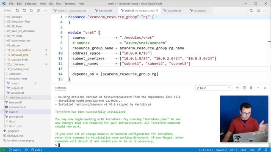Expand the 20_tf_features folder
This screenshot has height=152, width=271.
coord(16,64)
